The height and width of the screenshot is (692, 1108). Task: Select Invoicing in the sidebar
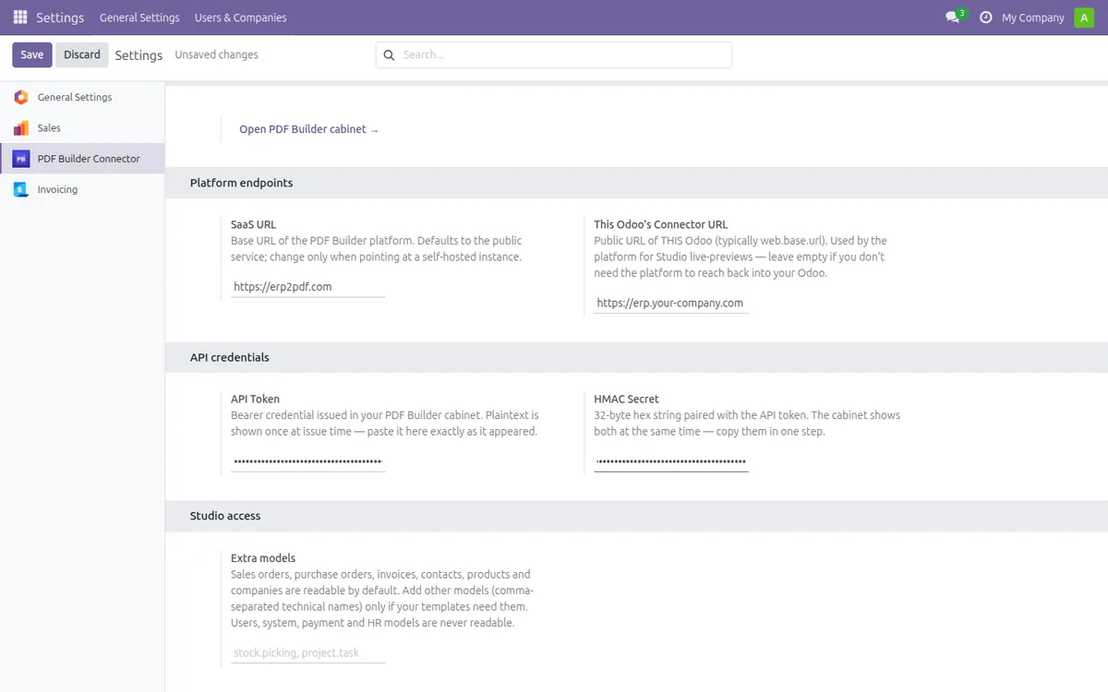pos(82,189)
